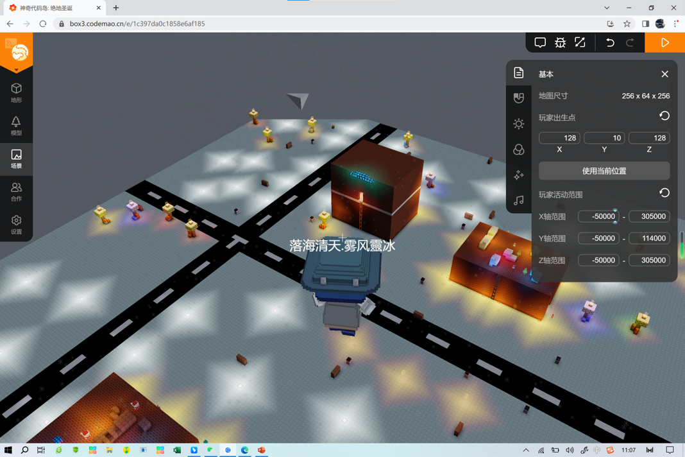The width and height of the screenshot is (685, 457).
Task: Select the 场景 scene panel
Action: 16,159
